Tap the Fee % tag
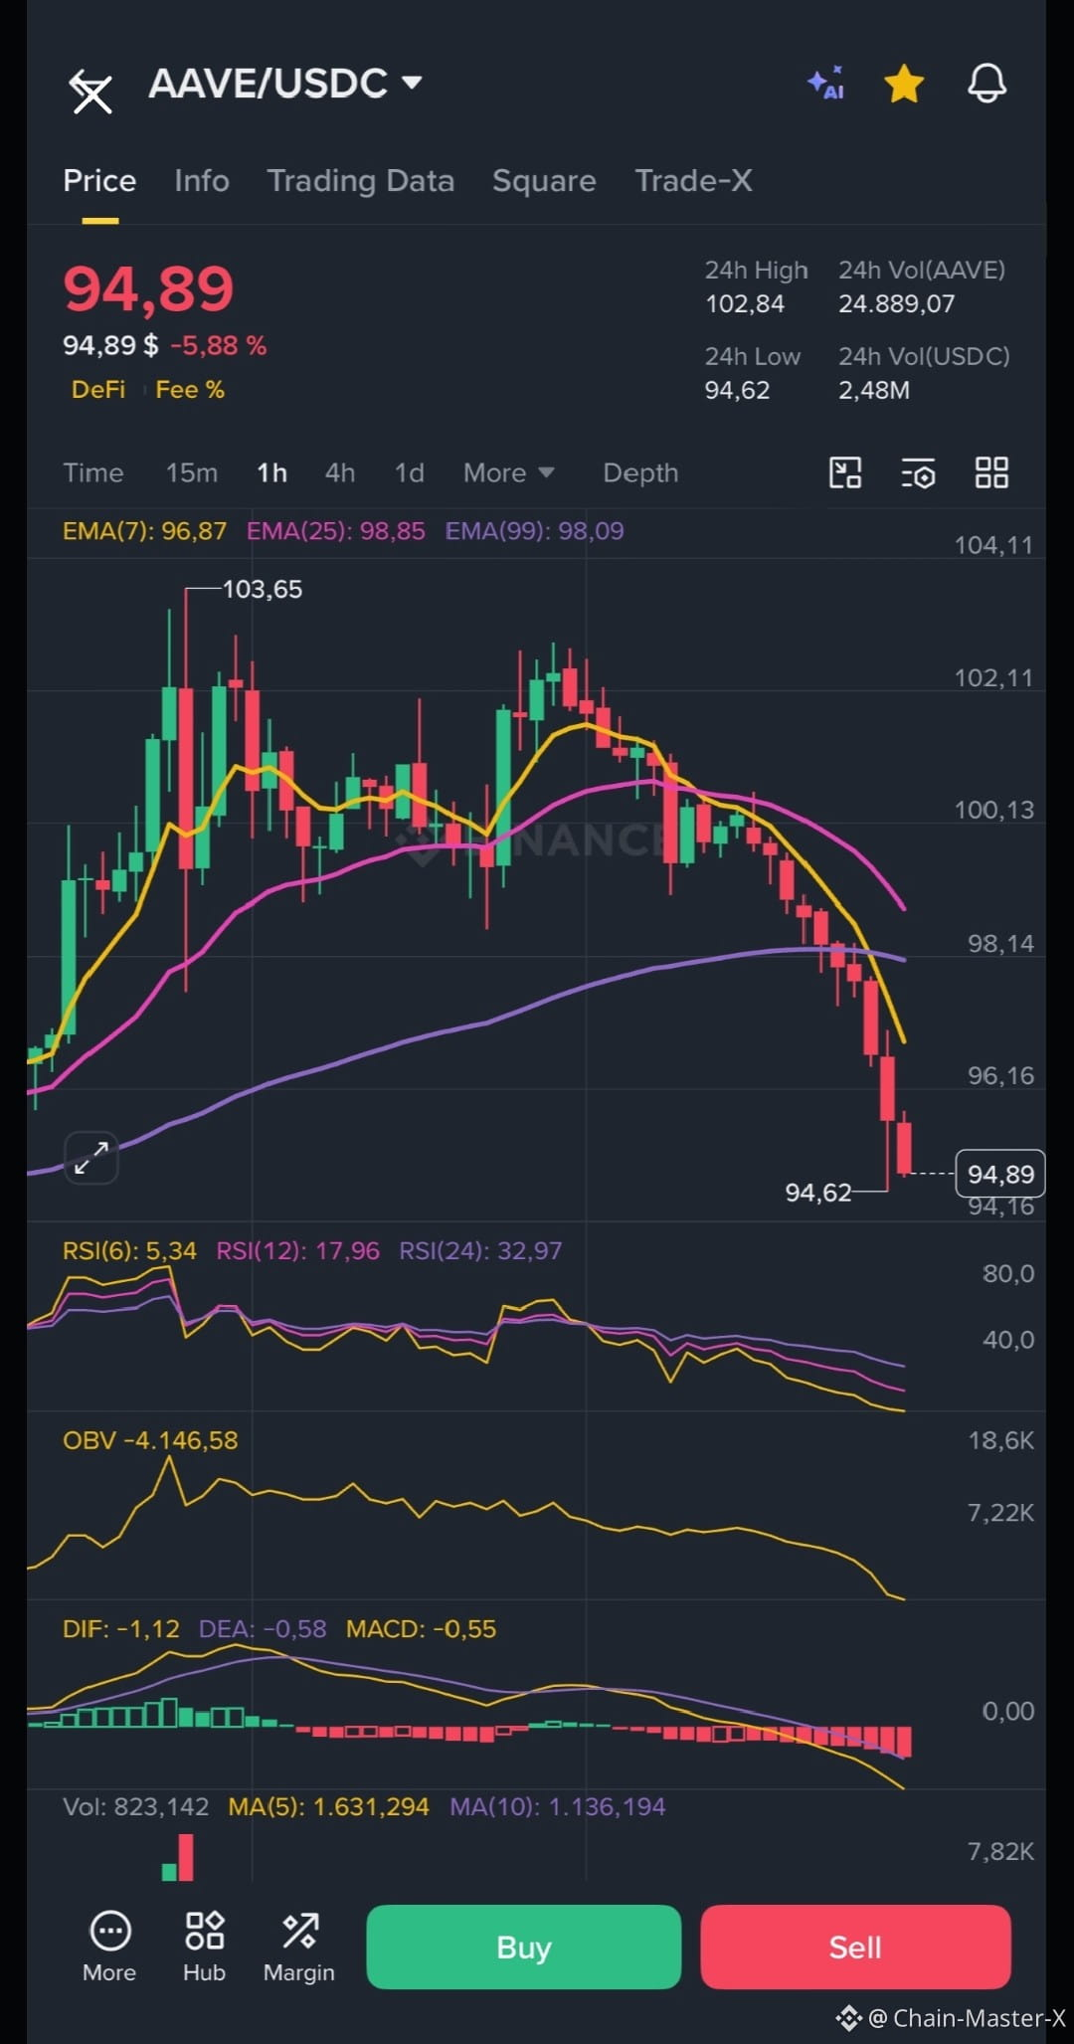The width and height of the screenshot is (1074, 2044). pyautogui.click(x=190, y=390)
